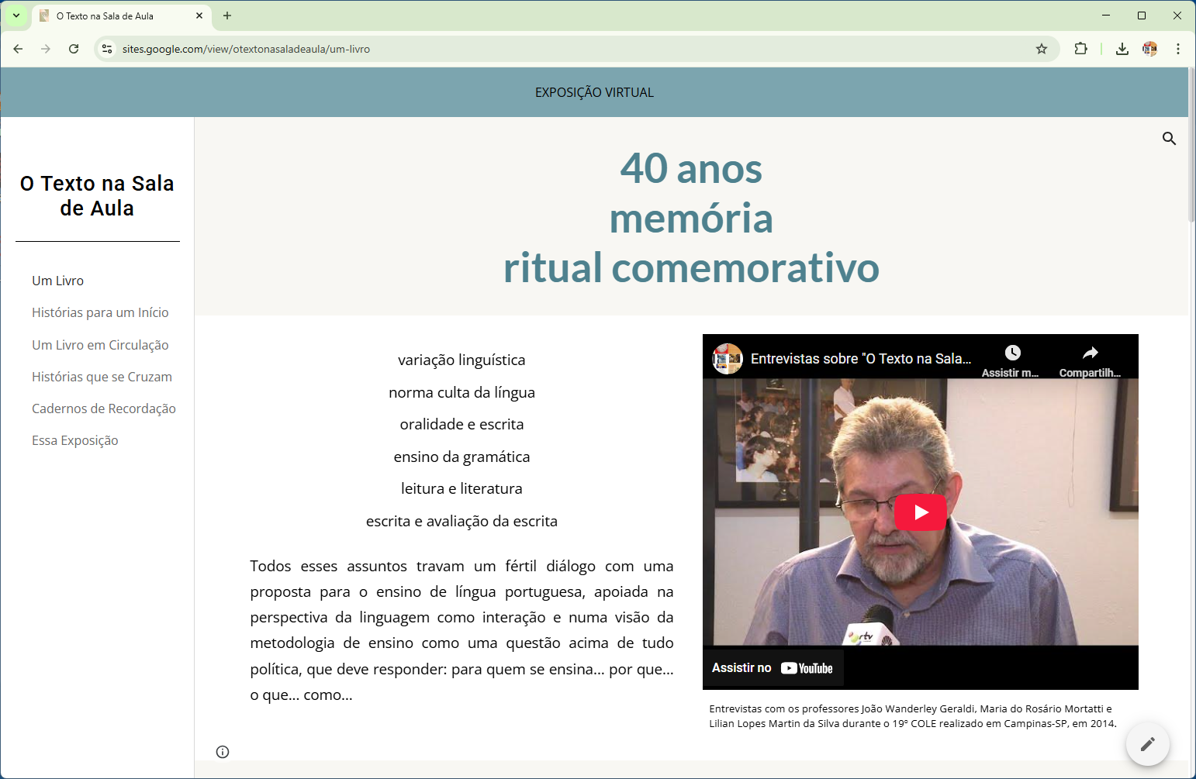Click Assistir no YouTube button
This screenshot has width=1196, height=779.
[x=773, y=668]
